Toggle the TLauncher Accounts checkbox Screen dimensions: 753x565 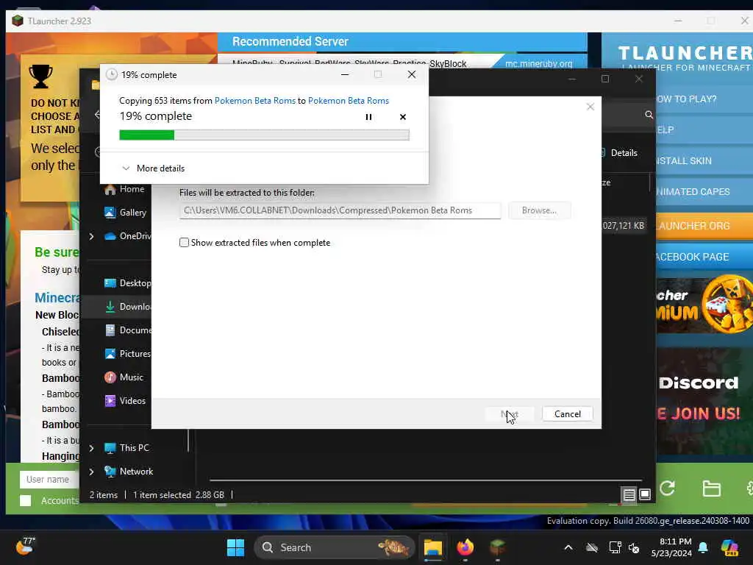pos(26,500)
